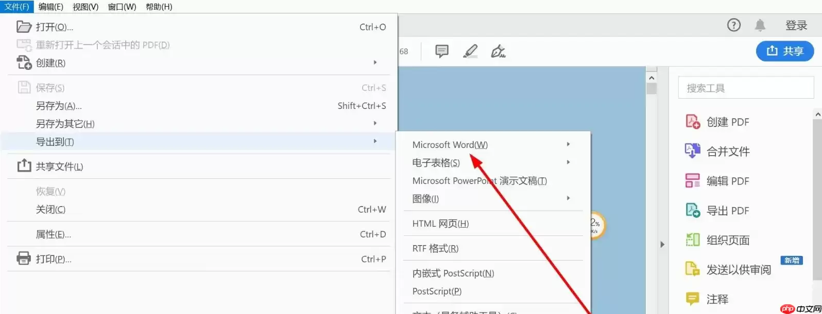Open the 合并文件 tool label
This screenshot has height=314, width=822.
pos(728,152)
